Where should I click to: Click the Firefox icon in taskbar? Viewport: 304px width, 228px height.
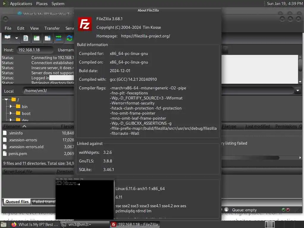point(14,224)
